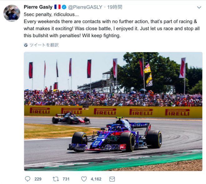Click the blue Toro Rosso car in photo

point(117,137)
